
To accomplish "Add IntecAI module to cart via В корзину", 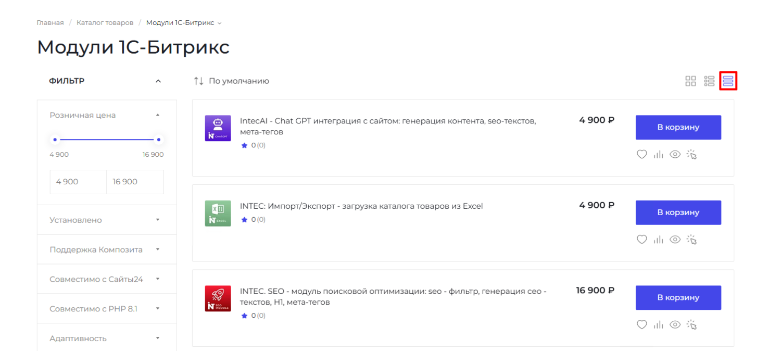I will pos(678,128).
